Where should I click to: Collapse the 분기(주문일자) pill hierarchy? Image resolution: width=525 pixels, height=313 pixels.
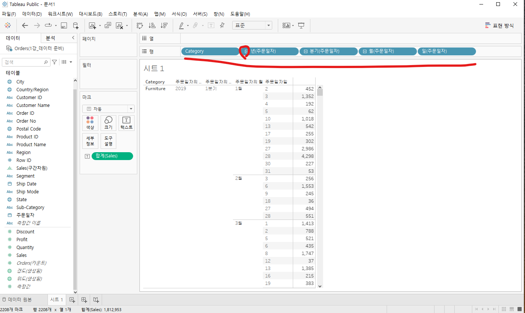pyautogui.click(x=305, y=51)
